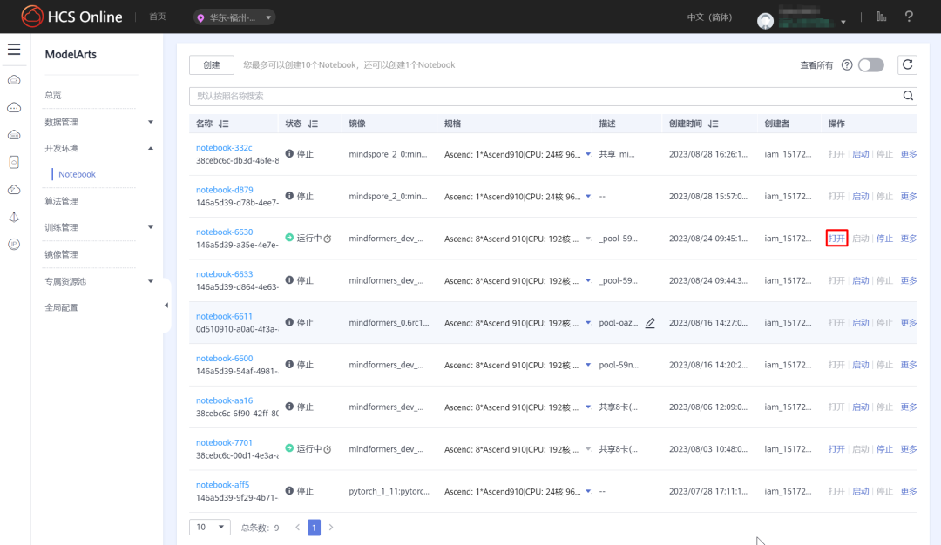Open the notebook-d879 link
The width and height of the screenshot is (941, 545).
[x=225, y=190]
